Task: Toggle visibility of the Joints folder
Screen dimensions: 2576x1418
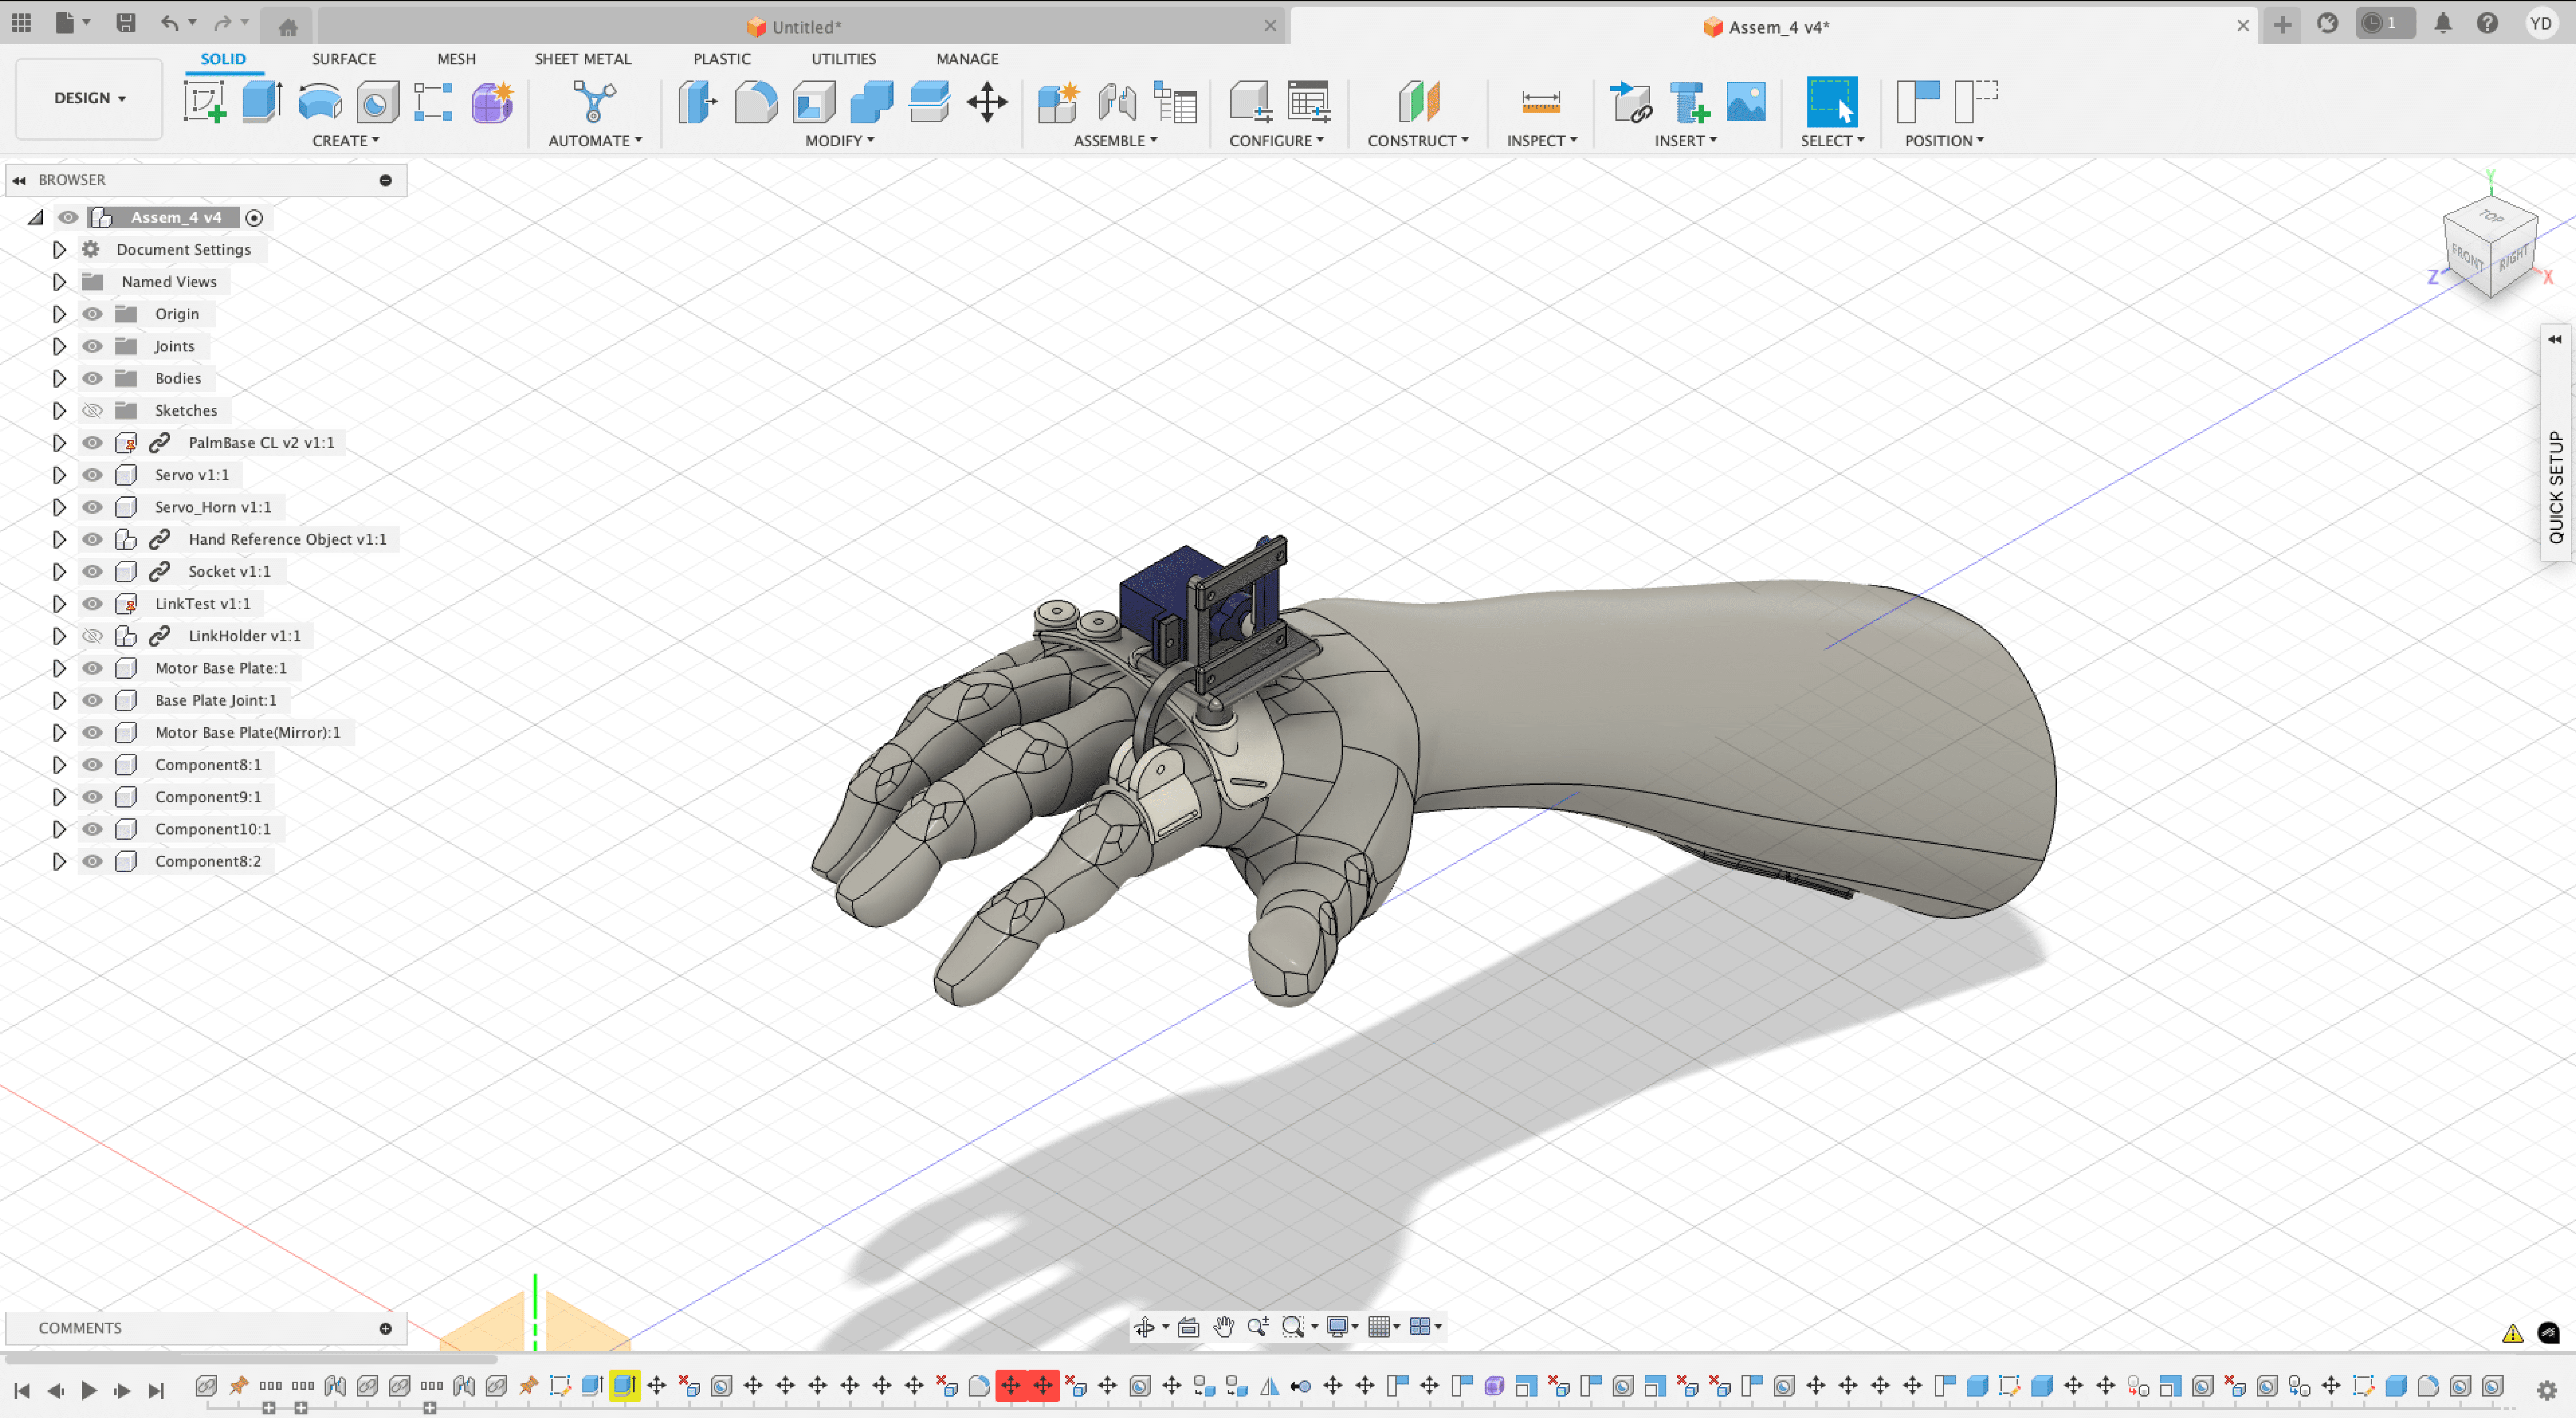Action: [x=92, y=346]
